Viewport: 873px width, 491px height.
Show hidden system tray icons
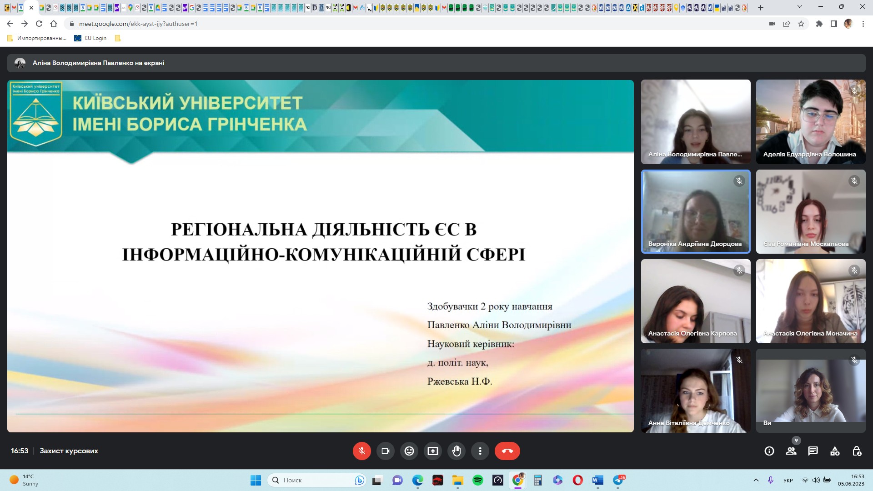tap(756, 480)
